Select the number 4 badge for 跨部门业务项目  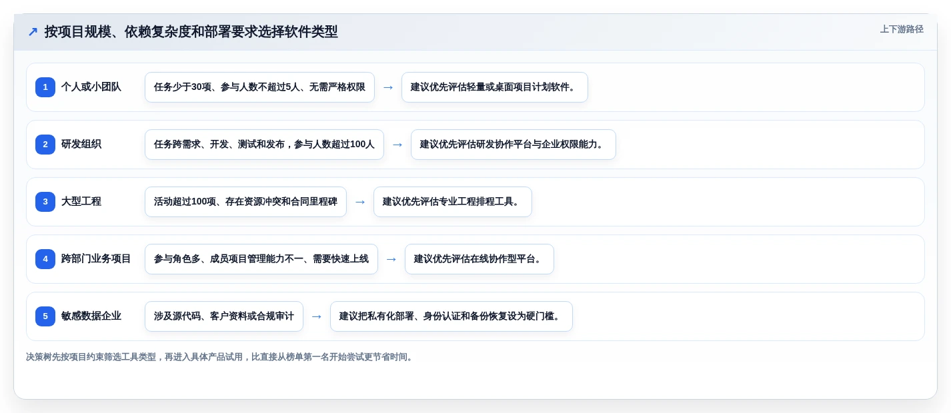(x=45, y=259)
